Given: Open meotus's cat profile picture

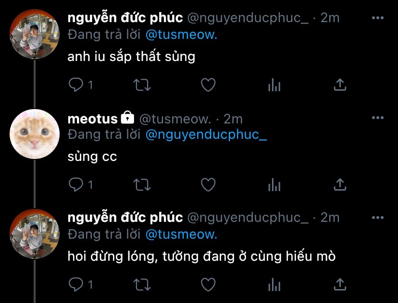Looking at the screenshot, I should [x=35, y=134].
